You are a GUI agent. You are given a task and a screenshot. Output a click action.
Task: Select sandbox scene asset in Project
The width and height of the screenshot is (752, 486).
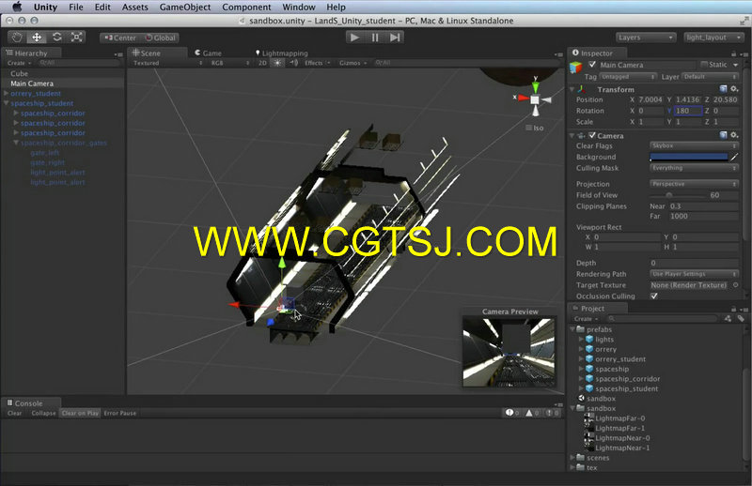point(601,399)
